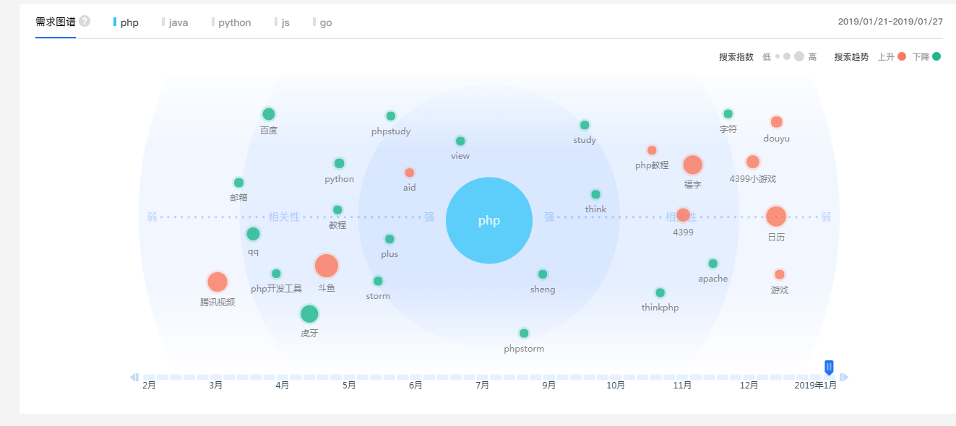Viewport: 956px width, 426px height.
Task: Open the go keyword tab
Action: (325, 22)
